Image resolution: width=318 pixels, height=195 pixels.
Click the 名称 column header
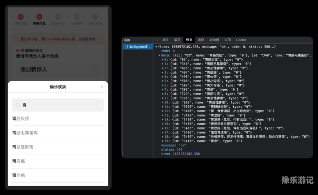(x=127, y=40)
